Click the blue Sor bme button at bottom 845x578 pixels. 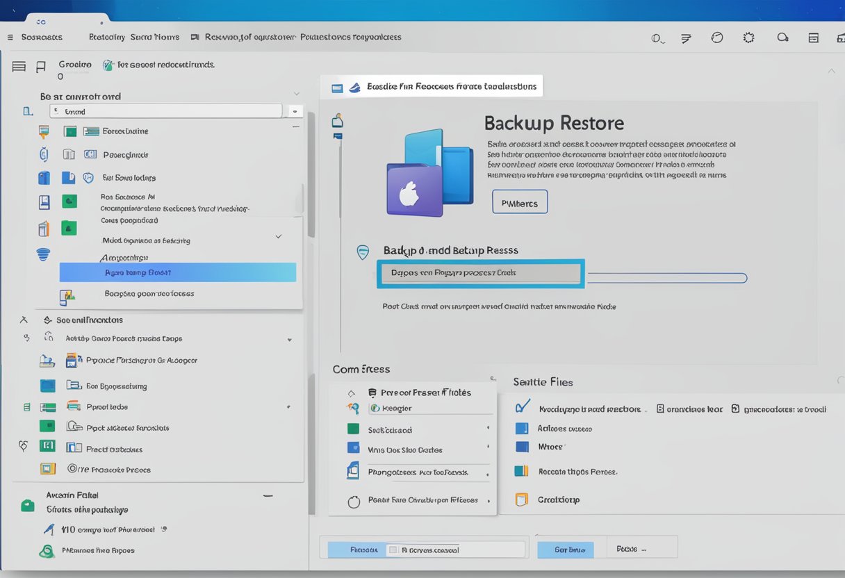point(565,550)
